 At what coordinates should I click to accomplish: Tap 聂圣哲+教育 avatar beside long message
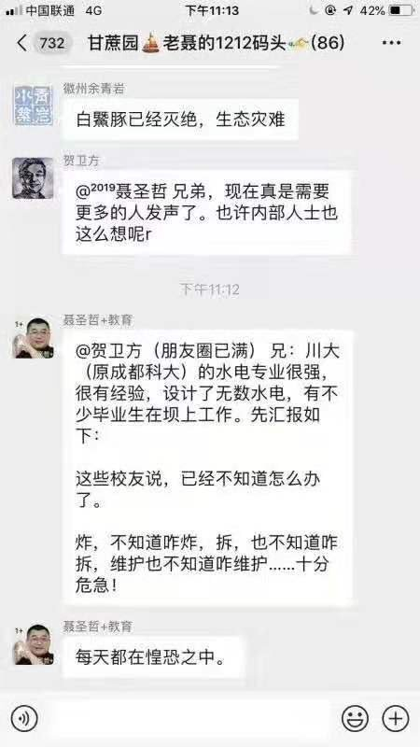33,338
